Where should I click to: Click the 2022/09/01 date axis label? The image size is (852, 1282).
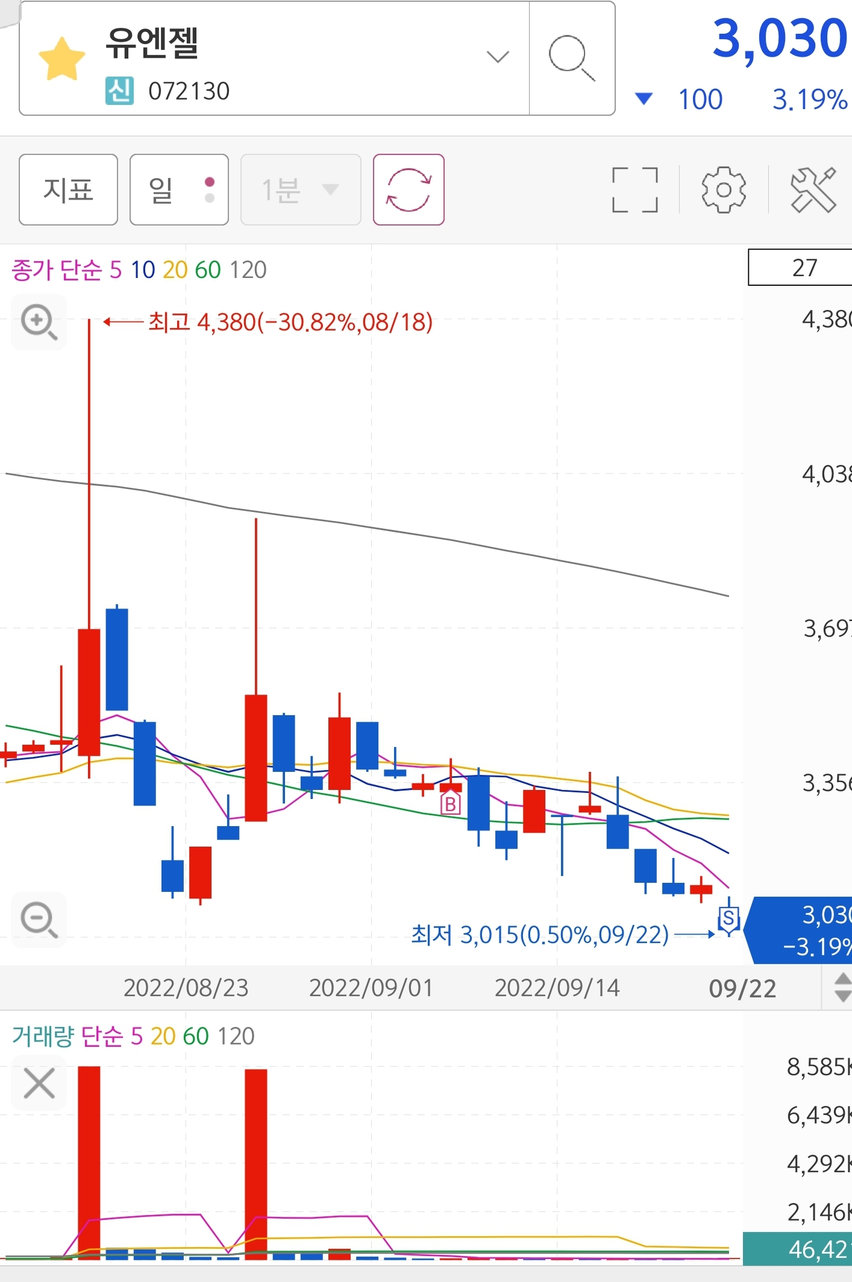pos(371,988)
